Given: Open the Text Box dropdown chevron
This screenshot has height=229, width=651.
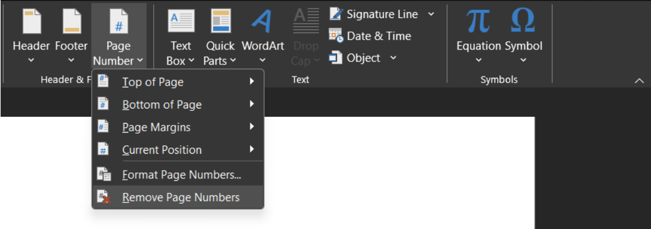Looking at the screenshot, I should coord(191,61).
